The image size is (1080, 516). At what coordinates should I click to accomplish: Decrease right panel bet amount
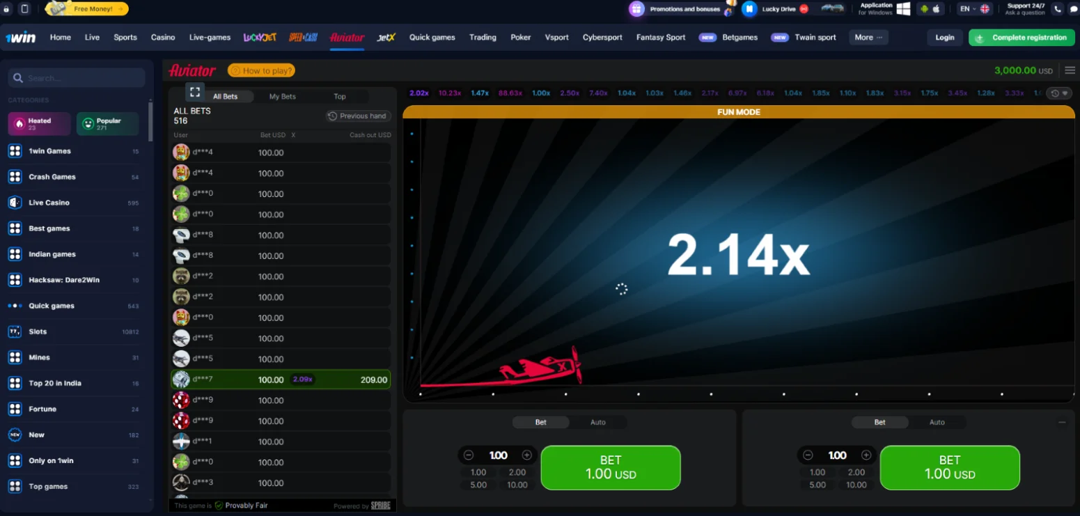tap(808, 455)
